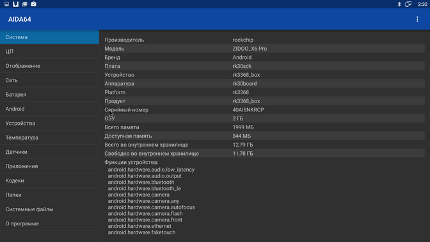Click android.hardware.camera entry

click(x=138, y=195)
